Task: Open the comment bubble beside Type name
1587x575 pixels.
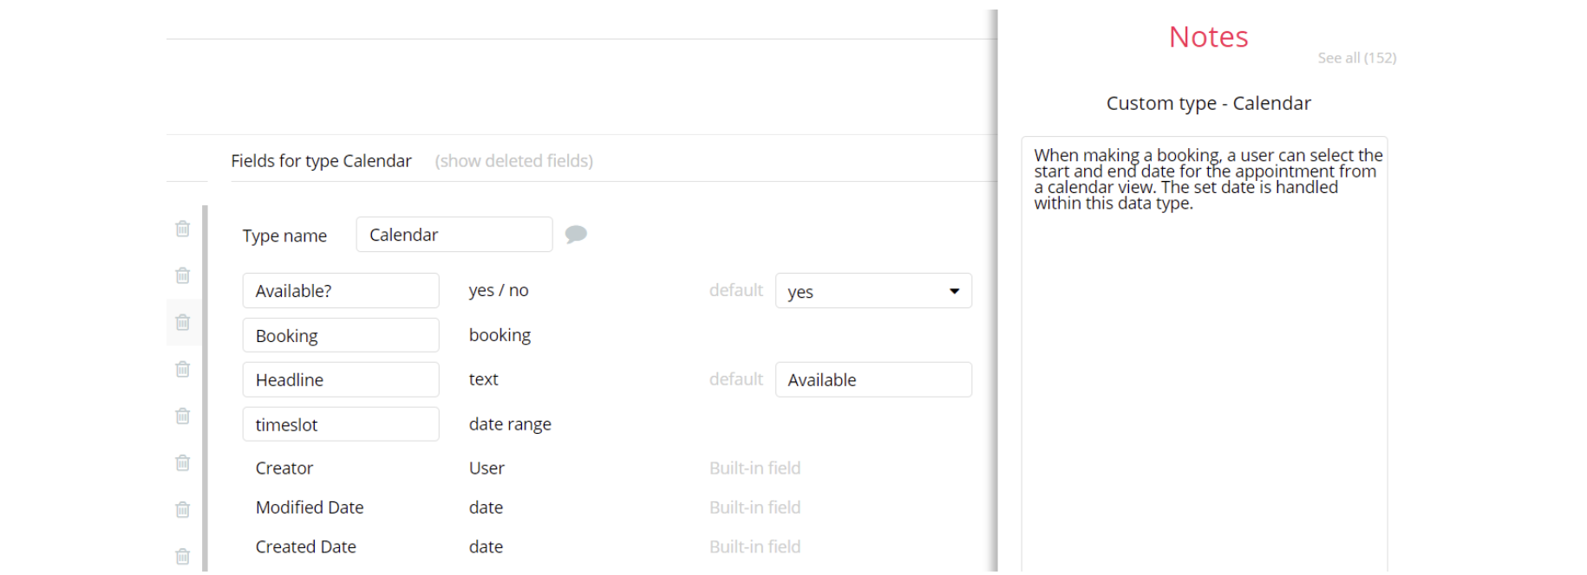Action: pos(576,234)
